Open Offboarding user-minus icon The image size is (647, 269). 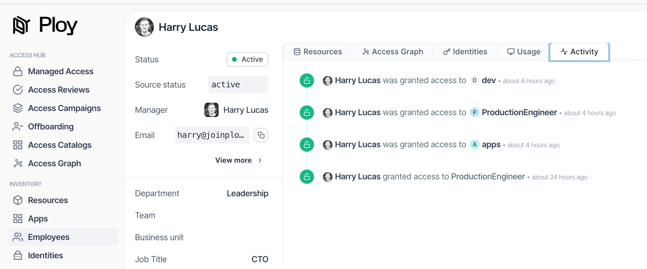pyautogui.click(x=18, y=126)
